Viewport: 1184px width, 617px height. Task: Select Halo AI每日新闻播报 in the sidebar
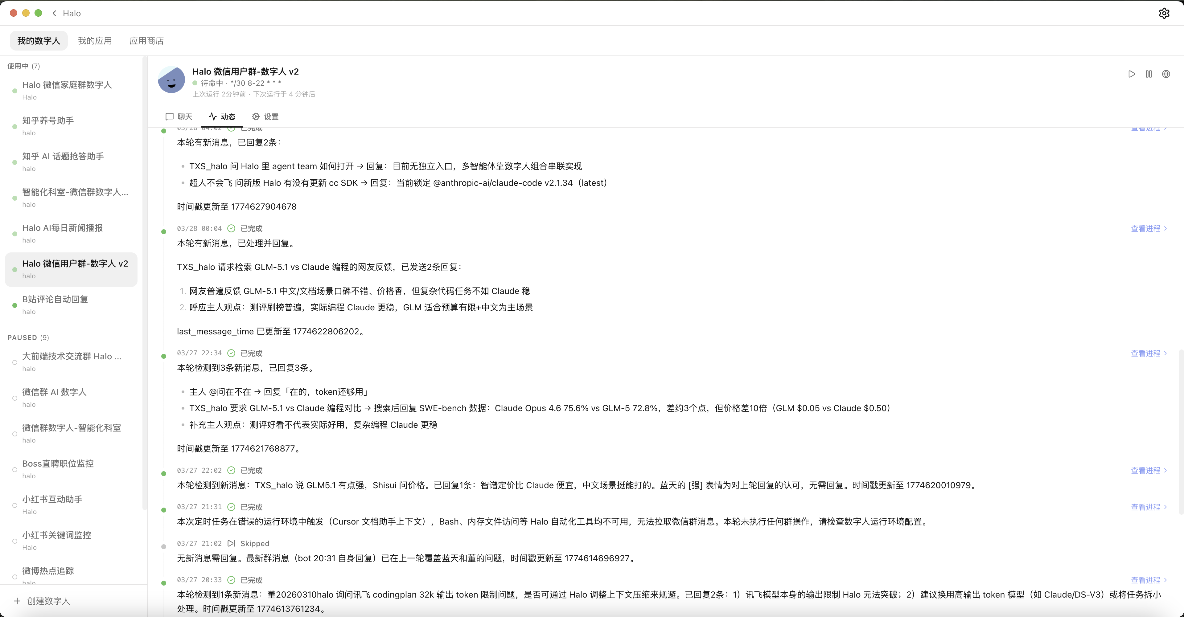point(71,234)
